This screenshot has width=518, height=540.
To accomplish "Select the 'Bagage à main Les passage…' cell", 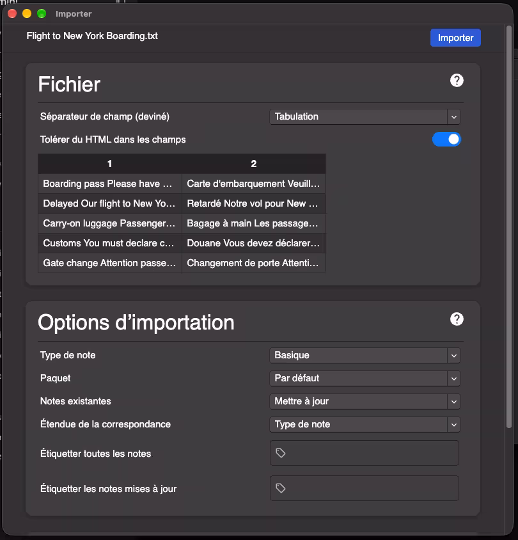I will (x=254, y=223).
